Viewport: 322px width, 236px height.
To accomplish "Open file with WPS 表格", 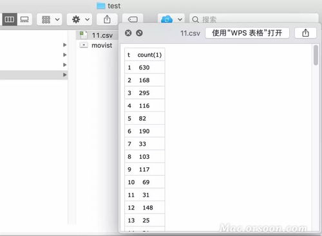I will 247,33.
